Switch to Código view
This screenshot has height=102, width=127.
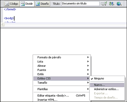pyautogui.click(x=12, y=4)
